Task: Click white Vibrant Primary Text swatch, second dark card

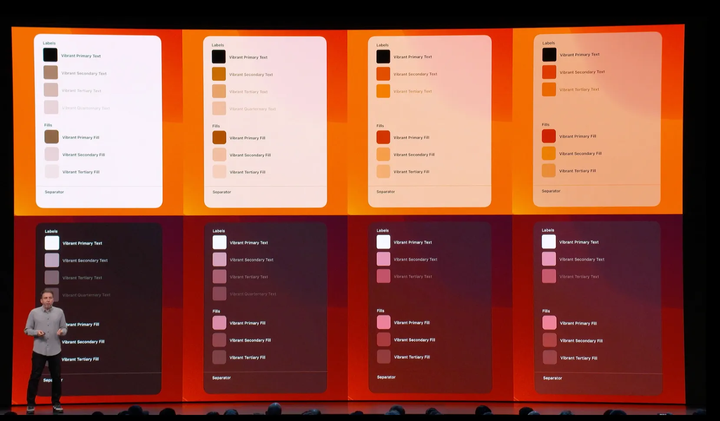Action: [220, 242]
